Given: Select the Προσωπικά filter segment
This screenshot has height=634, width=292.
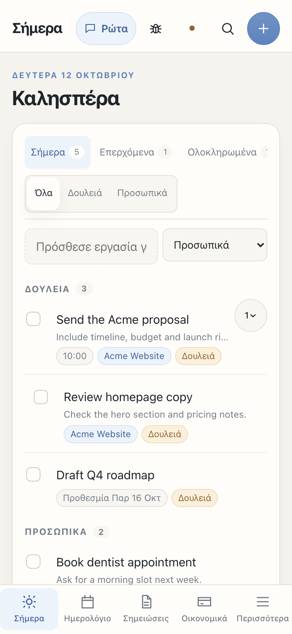Looking at the screenshot, I should pos(142,193).
